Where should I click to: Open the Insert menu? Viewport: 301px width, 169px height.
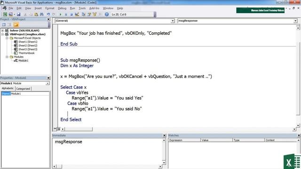(x=38, y=8)
